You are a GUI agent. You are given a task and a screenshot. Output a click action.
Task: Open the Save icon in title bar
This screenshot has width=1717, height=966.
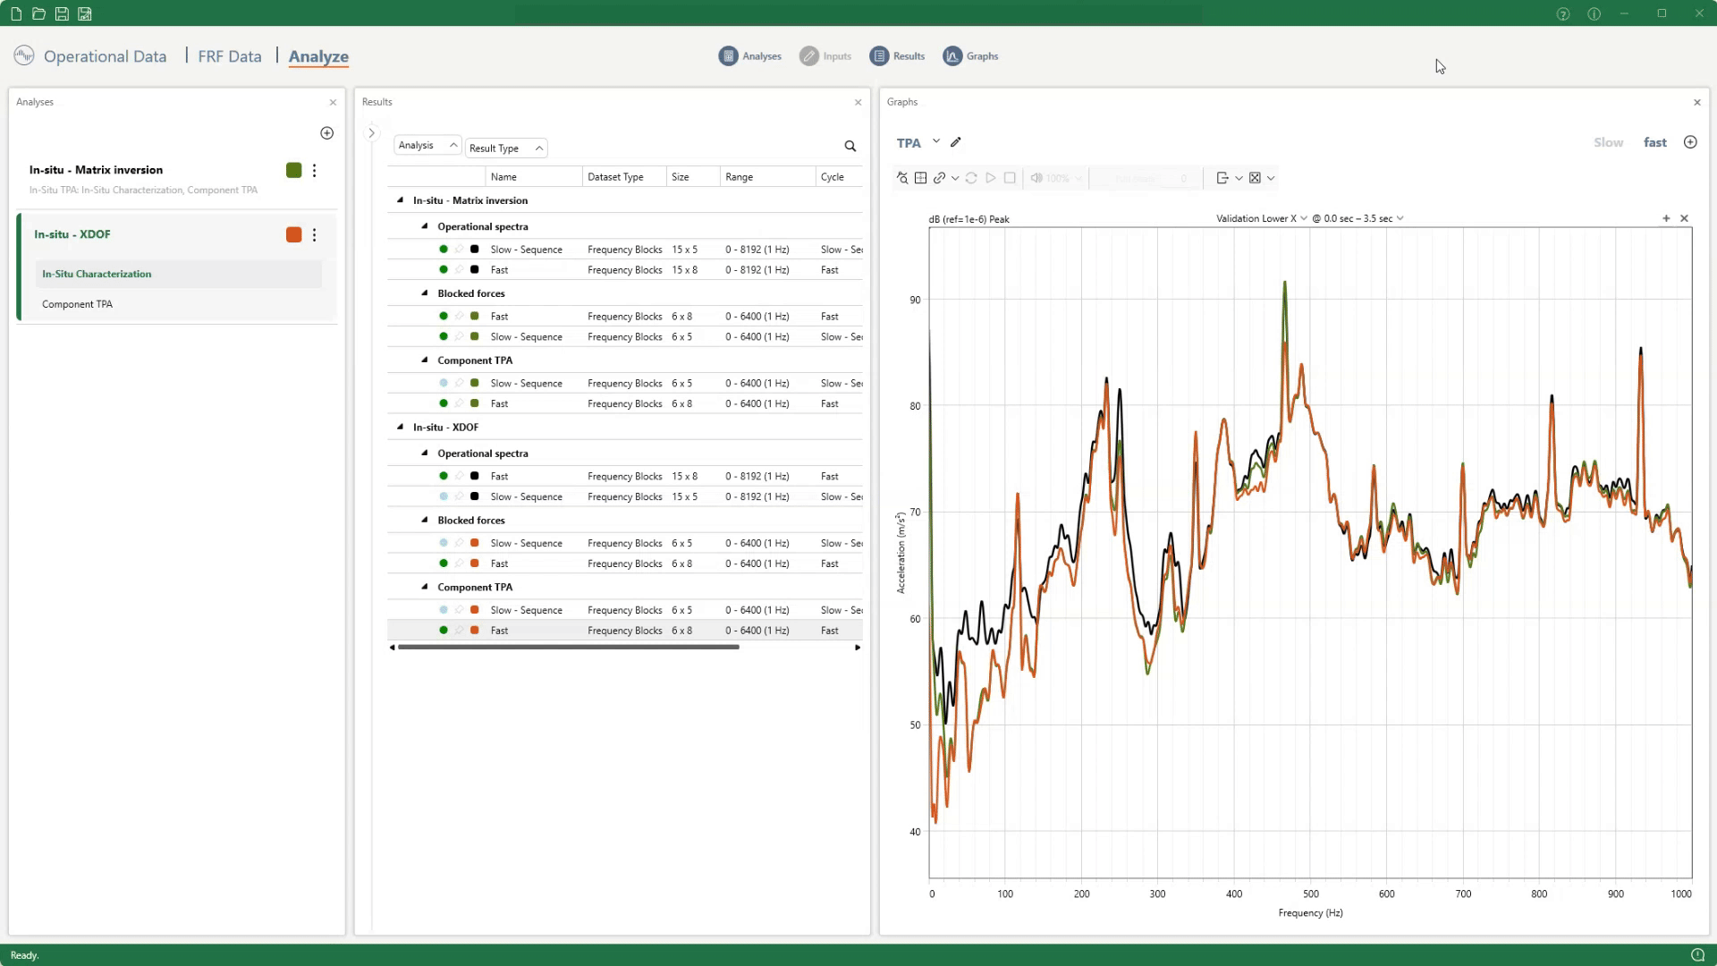point(62,13)
